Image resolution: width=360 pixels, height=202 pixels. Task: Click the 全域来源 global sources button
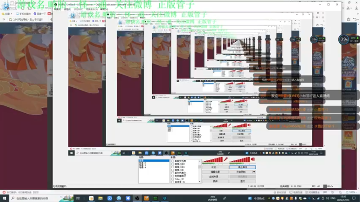(215, 176)
